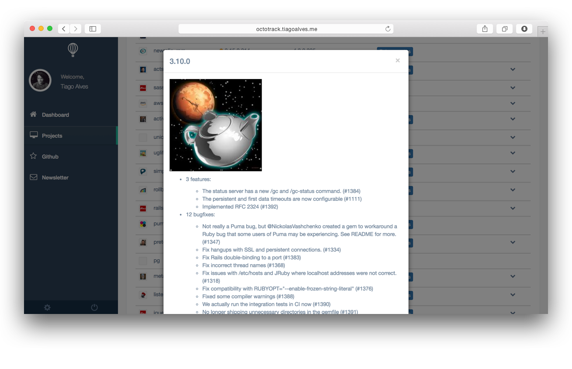The height and width of the screenshot is (369, 572).
Task: Expand the 'liste' project row chevron
Action: [513, 295]
